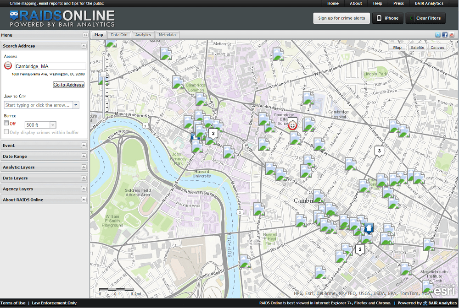Click the Twitter share icon
This screenshot has width=459, height=308.
[x=437, y=34]
